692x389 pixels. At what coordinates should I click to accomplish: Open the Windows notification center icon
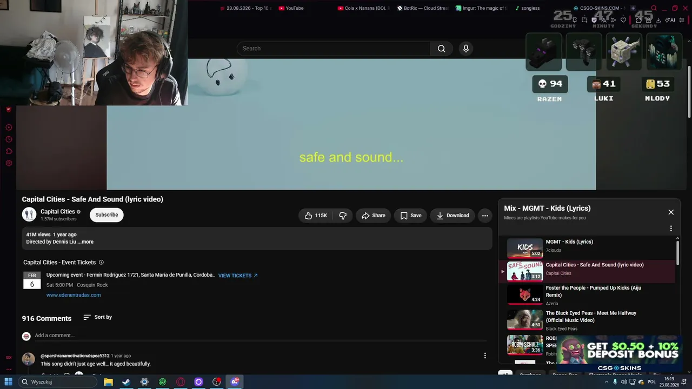click(x=684, y=382)
